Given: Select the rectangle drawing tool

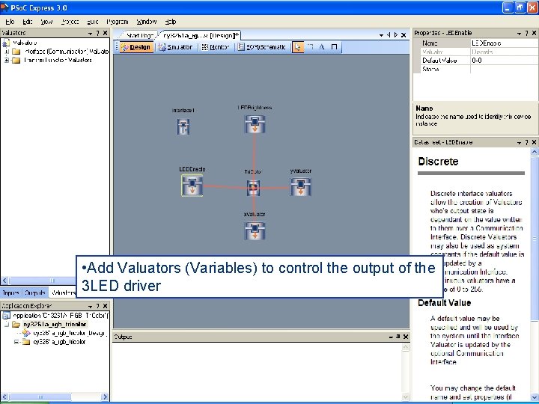Looking at the screenshot, I should click(x=334, y=46).
